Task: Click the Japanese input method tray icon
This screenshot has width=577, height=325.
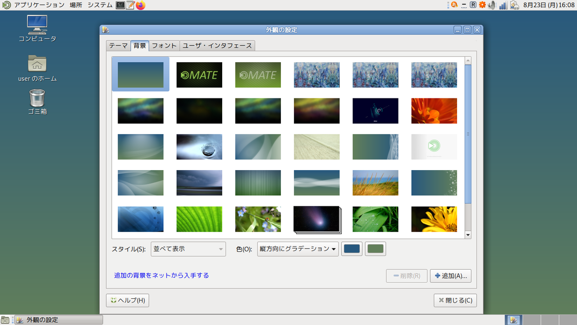Action: click(x=454, y=5)
